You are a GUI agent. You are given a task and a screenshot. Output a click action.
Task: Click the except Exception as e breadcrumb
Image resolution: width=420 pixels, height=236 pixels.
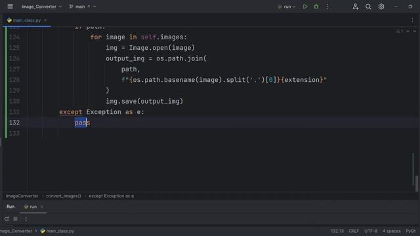[111, 196]
